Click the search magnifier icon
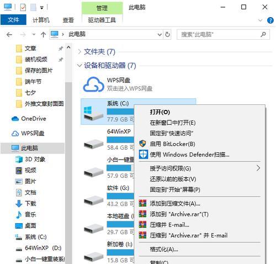The image size is (276, 264). pyautogui.click(x=263, y=34)
